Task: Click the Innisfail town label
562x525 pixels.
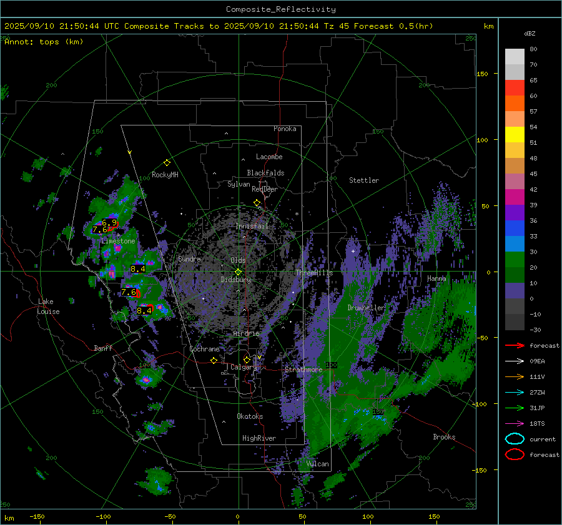Action: 252,226
